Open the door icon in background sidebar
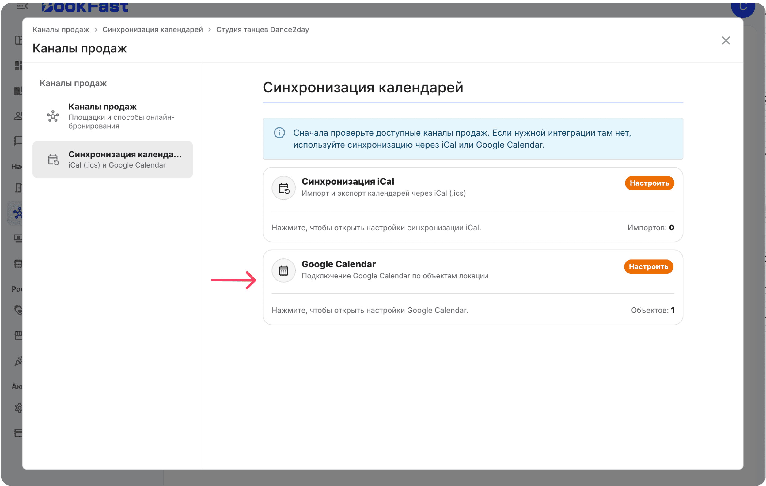This screenshot has height=486, width=766. tap(18, 188)
